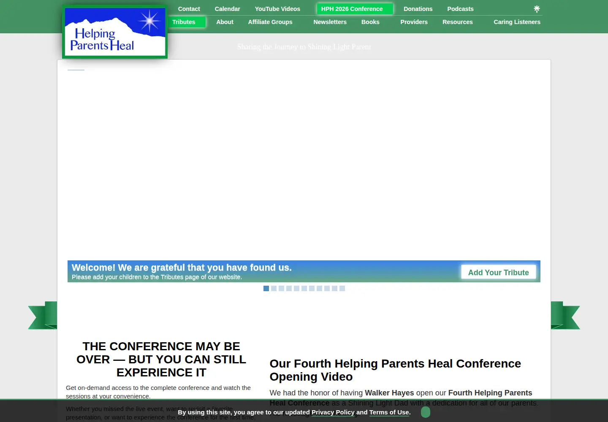Click the text 'Get on-demand access to the complete conference'
Screen dimensions: 608x422
pyautogui.click(x=158, y=392)
